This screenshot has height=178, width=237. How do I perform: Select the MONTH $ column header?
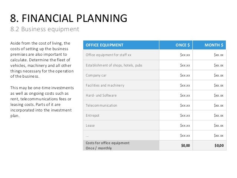coord(210,45)
